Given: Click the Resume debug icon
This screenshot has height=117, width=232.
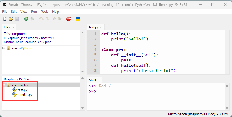Looking at the screenshot, I should 60,19.
